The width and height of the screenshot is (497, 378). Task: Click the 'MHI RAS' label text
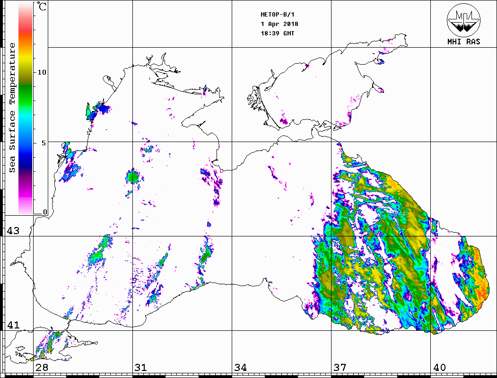(x=463, y=42)
